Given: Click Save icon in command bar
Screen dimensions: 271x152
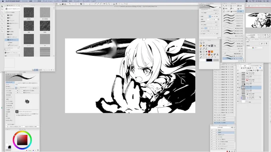Looking at the screenshot, I should [x=65, y=4].
